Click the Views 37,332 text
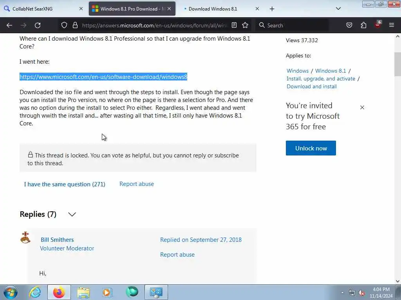 point(302,40)
